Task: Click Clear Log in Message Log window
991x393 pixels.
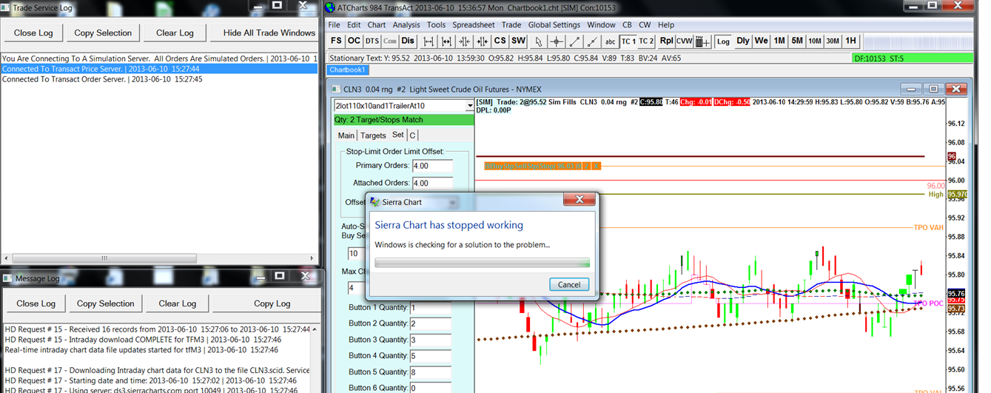Action: coord(178,303)
